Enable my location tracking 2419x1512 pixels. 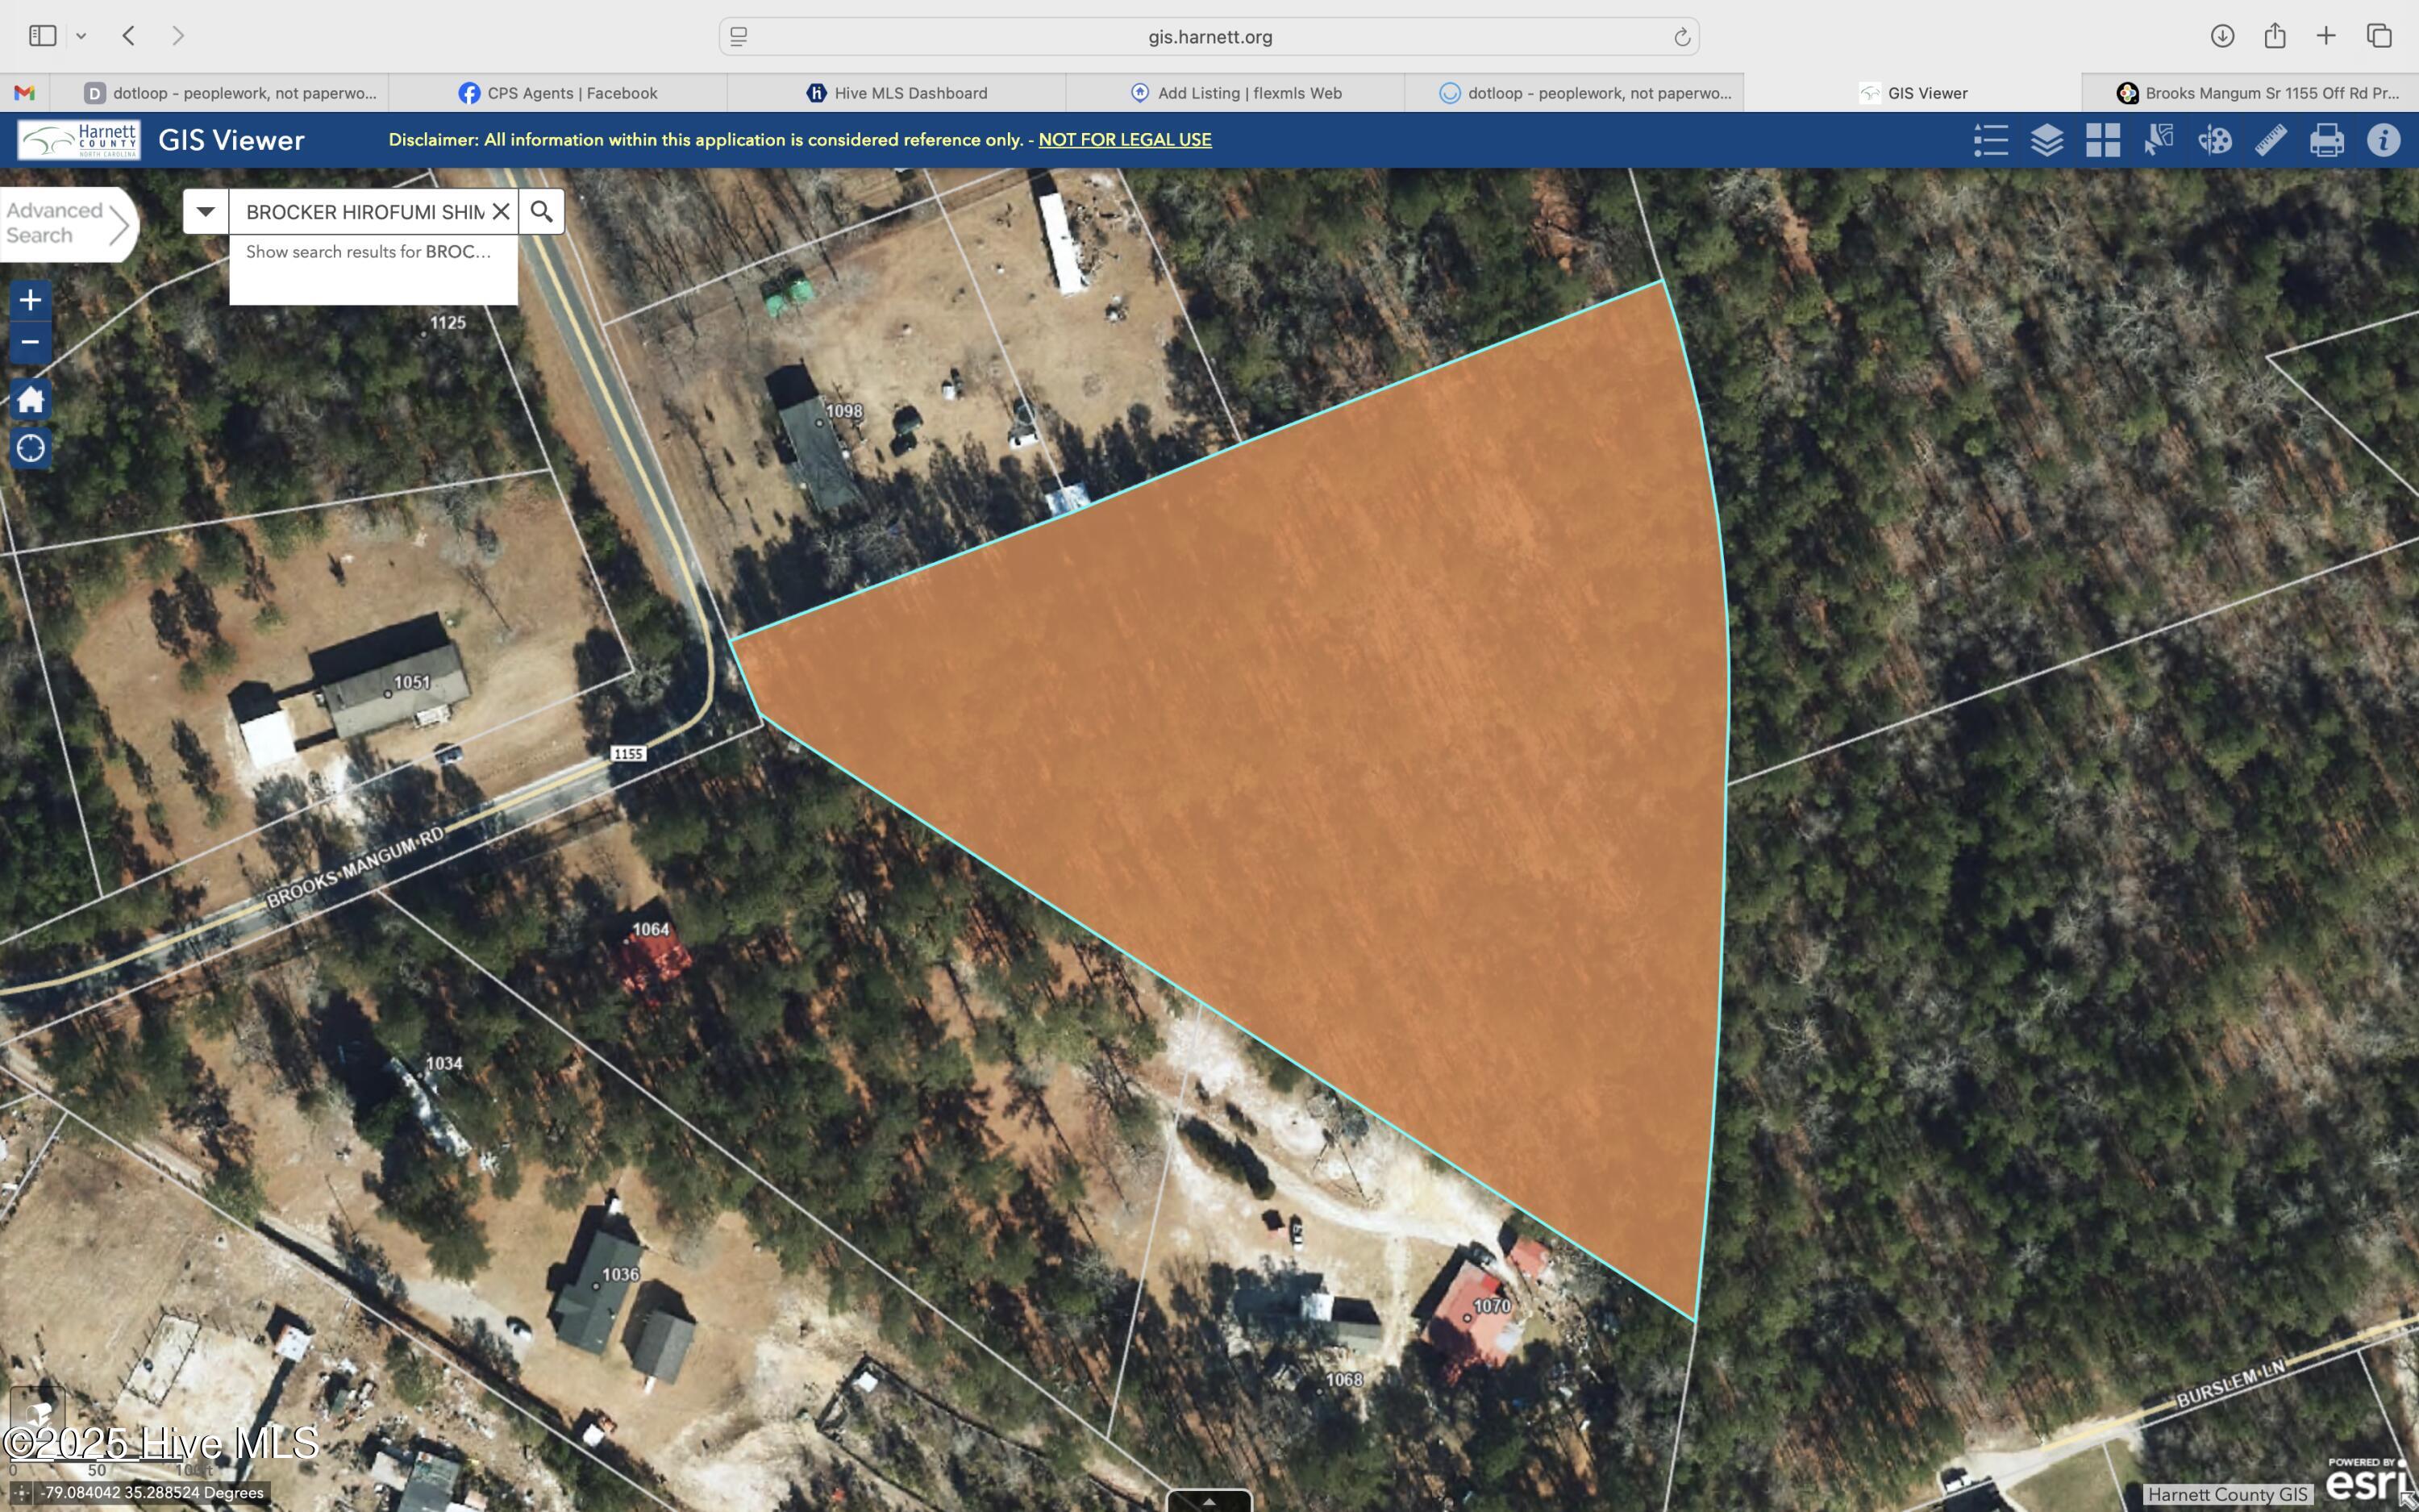(x=31, y=448)
